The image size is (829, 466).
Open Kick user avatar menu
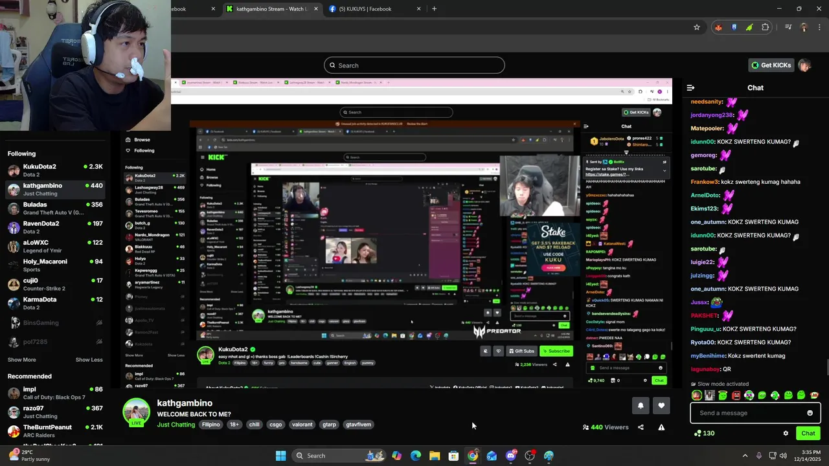point(804,65)
